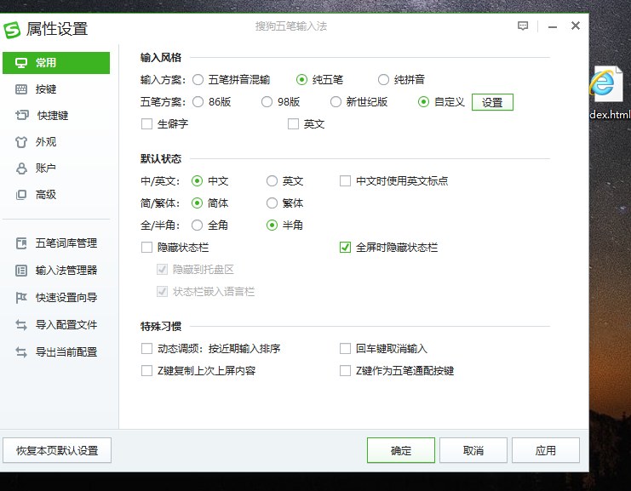Minimize the 属性设置 window

[553, 26]
